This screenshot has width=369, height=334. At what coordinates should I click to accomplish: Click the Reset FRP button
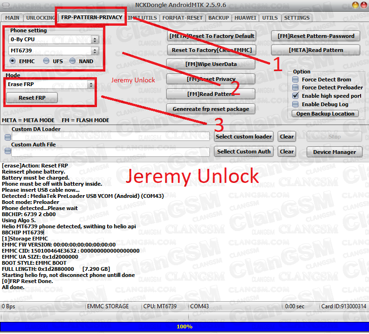click(x=32, y=98)
